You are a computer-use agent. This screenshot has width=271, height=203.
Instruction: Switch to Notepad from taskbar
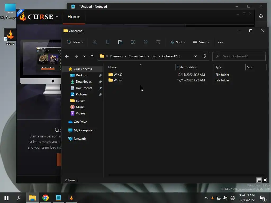(x=58, y=198)
